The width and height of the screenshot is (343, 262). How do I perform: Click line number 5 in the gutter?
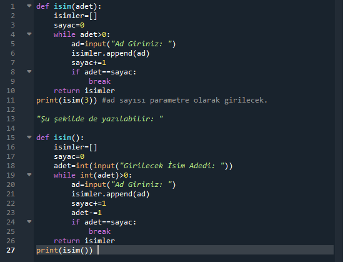(12, 44)
